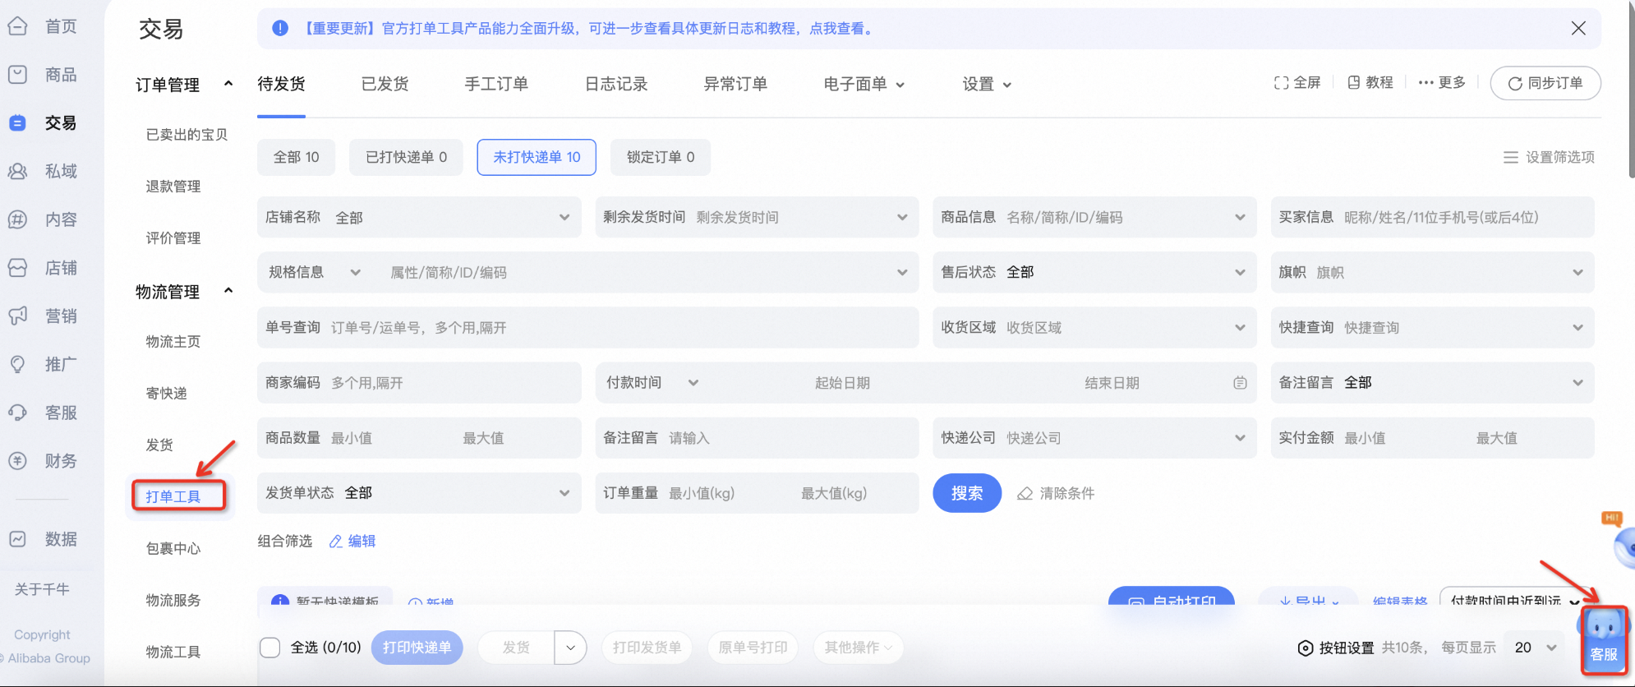Viewport: 1635px width, 687px height.
Task: Click the calendar icon in 付款时间 field
Action: (1240, 383)
